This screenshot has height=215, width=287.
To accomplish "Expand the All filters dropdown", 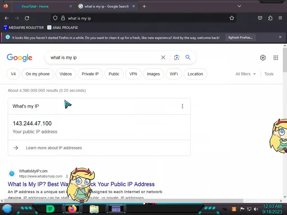I will (x=246, y=74).
